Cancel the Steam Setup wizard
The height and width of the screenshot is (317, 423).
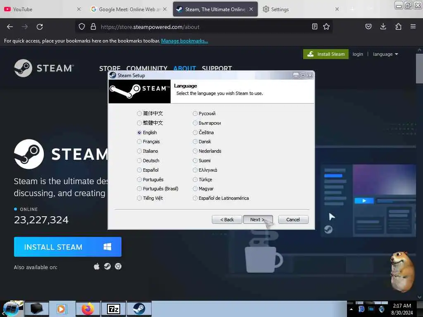click(x=293, y=220)
